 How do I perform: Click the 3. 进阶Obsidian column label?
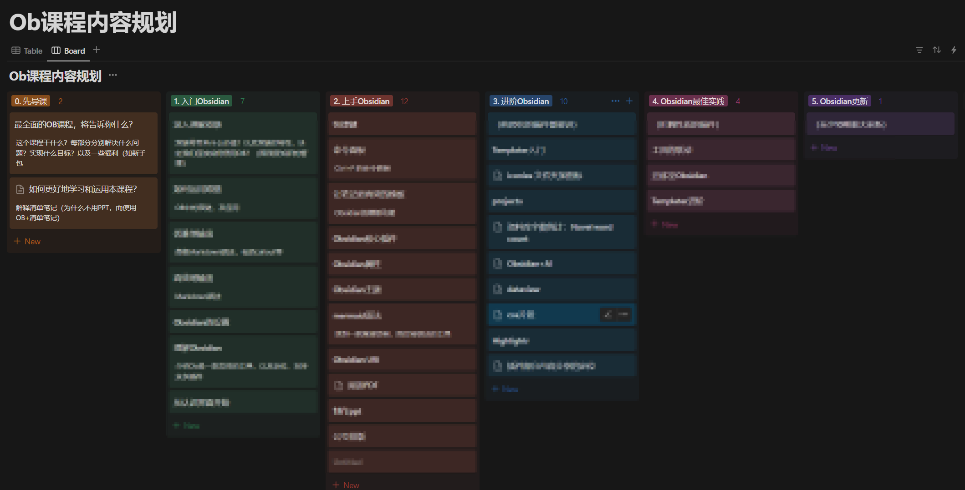pos(521,101)
